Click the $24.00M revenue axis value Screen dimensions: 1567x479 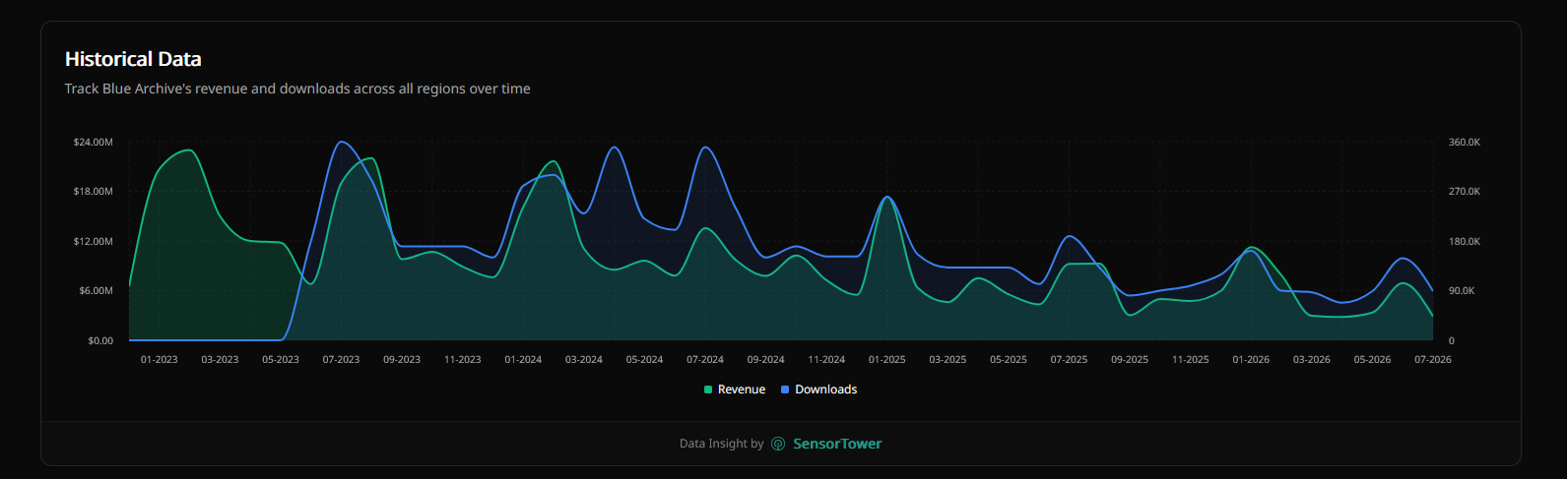pos(94,143)
